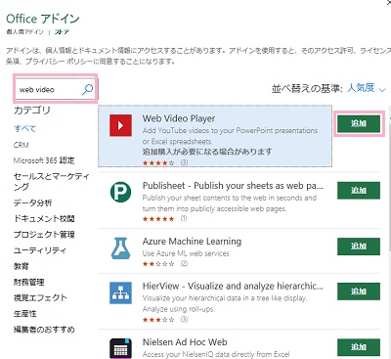Select the ユーティリティ category
Screen dimensions: 391x359
pos(40,250)
